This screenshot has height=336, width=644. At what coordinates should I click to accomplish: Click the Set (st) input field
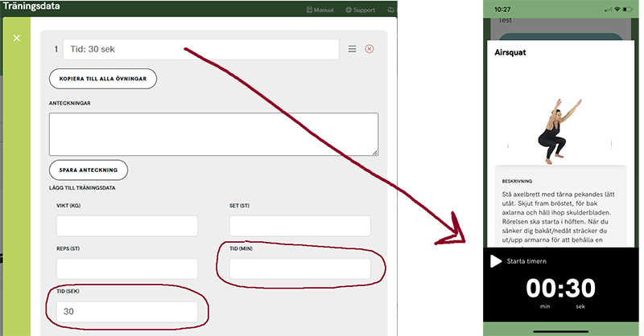[x=299, y=226]
